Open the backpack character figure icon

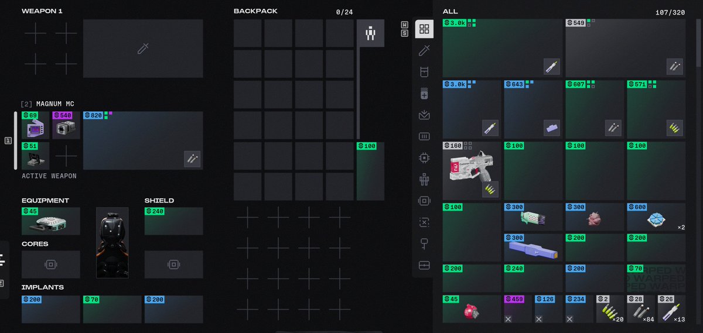[x=370, y=33]
